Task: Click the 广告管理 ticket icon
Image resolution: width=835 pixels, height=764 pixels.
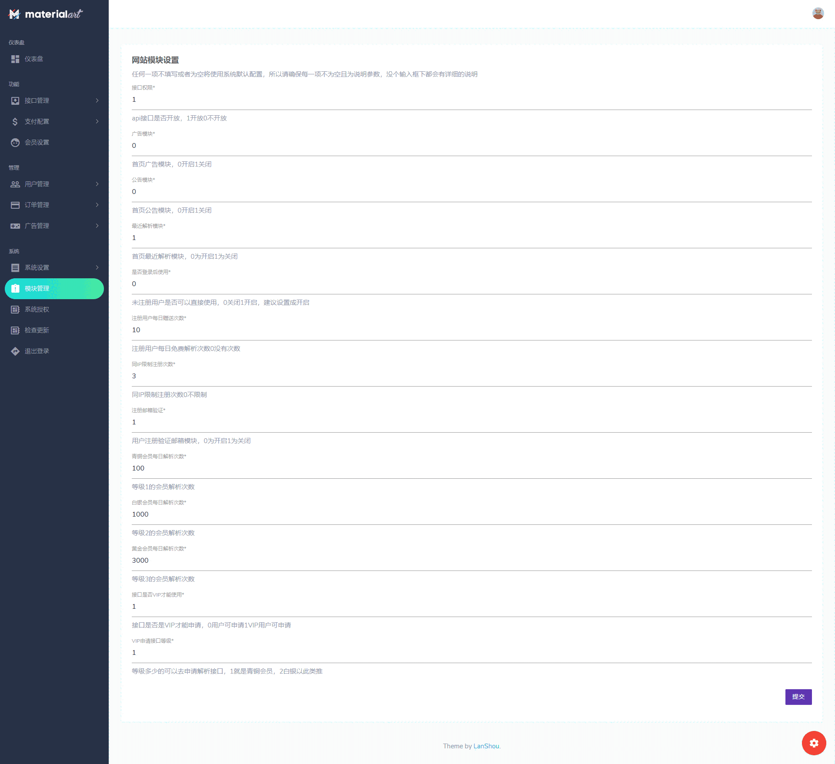Action: (x=15, y=226)
